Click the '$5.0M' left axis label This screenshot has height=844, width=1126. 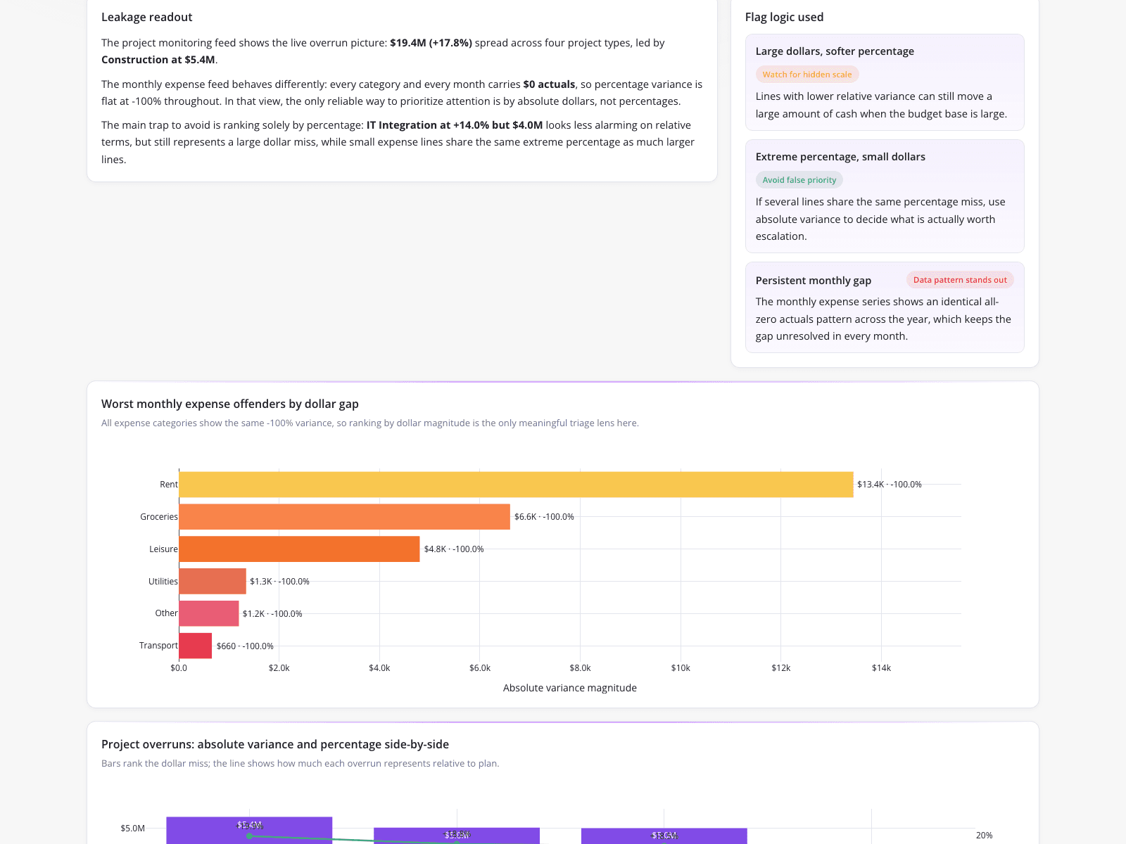click(x=132, y=829)
